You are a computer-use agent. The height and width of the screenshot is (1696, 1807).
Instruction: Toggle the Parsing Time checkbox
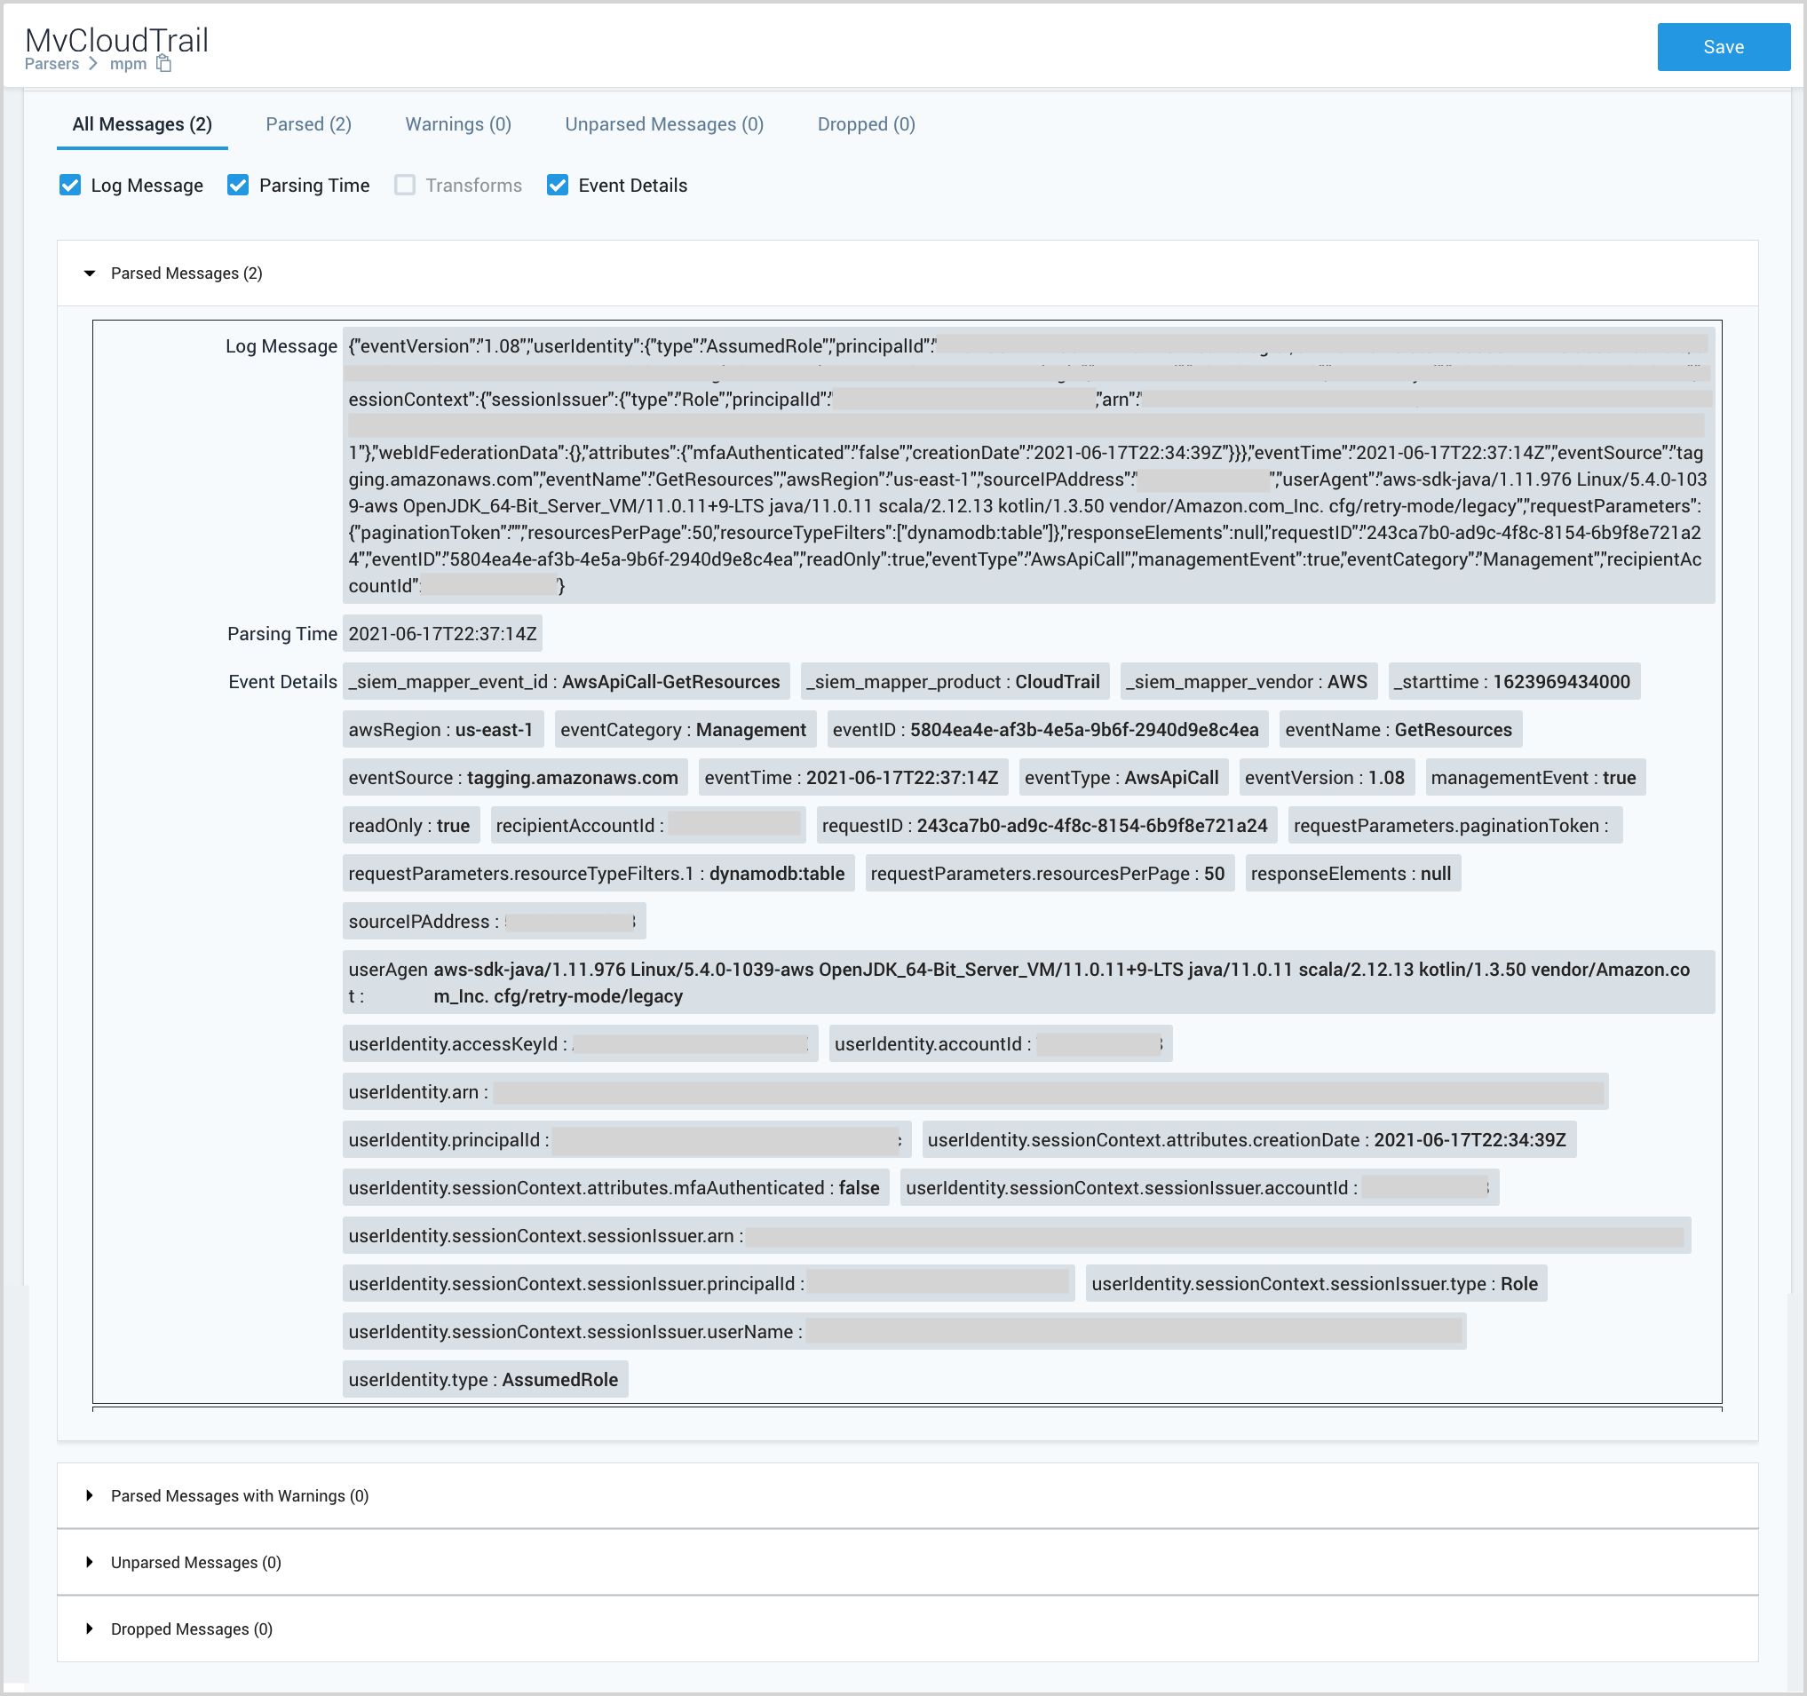tap(238, 186)
